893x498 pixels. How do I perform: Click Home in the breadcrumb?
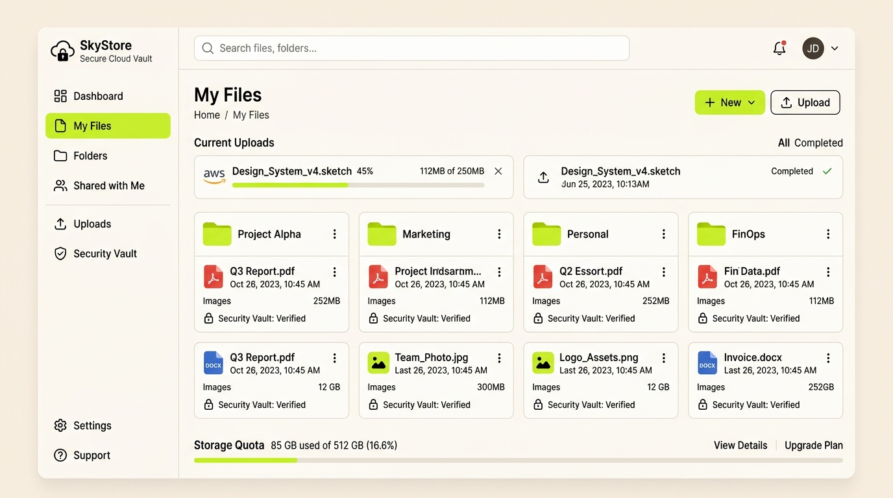[207, 115]
